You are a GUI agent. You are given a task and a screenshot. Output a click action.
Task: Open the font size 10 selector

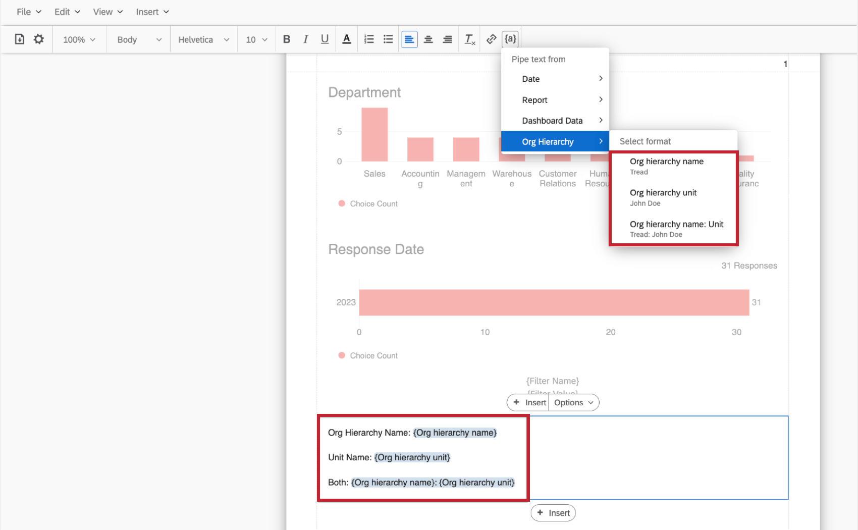click(256, 39)
